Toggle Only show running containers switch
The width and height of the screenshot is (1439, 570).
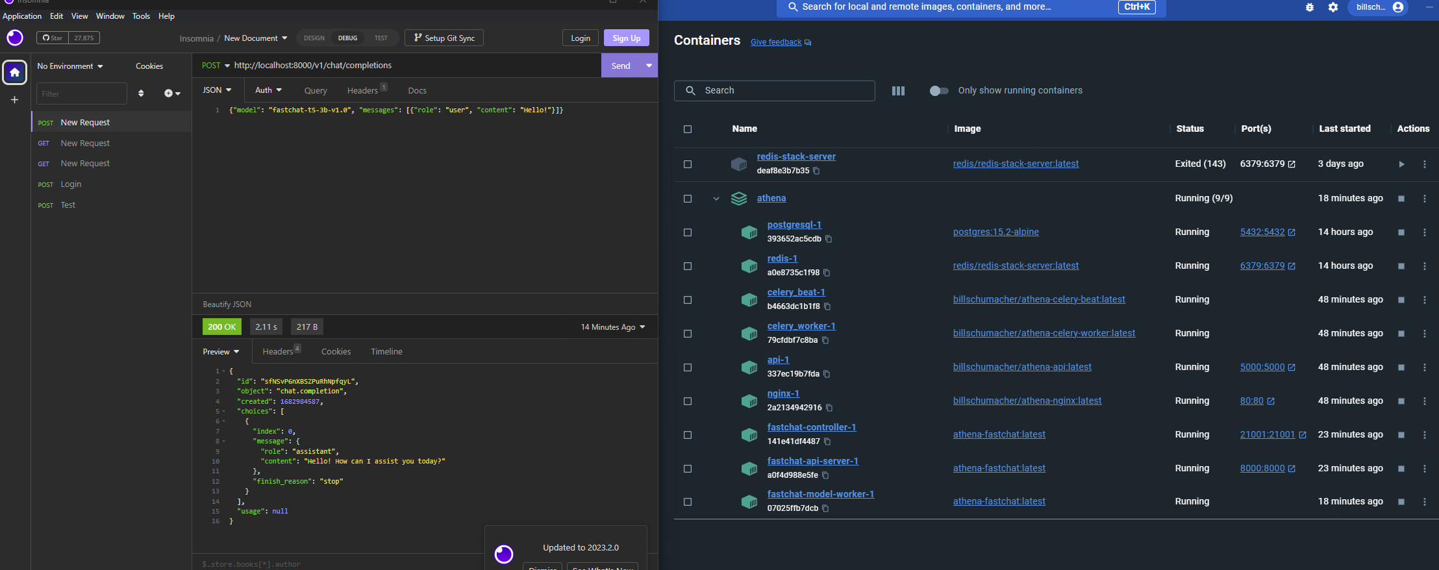point(939,91)
